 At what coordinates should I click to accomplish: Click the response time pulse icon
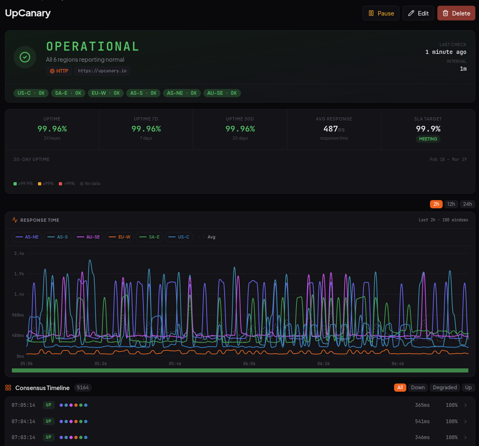15,220
